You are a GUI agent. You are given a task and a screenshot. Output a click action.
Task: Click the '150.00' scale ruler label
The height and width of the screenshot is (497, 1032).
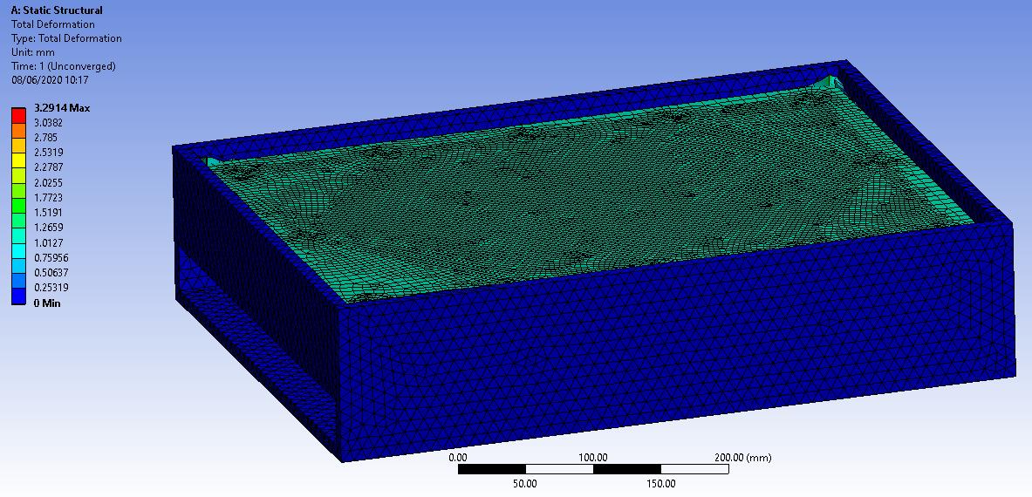click(x=660, y=484)
